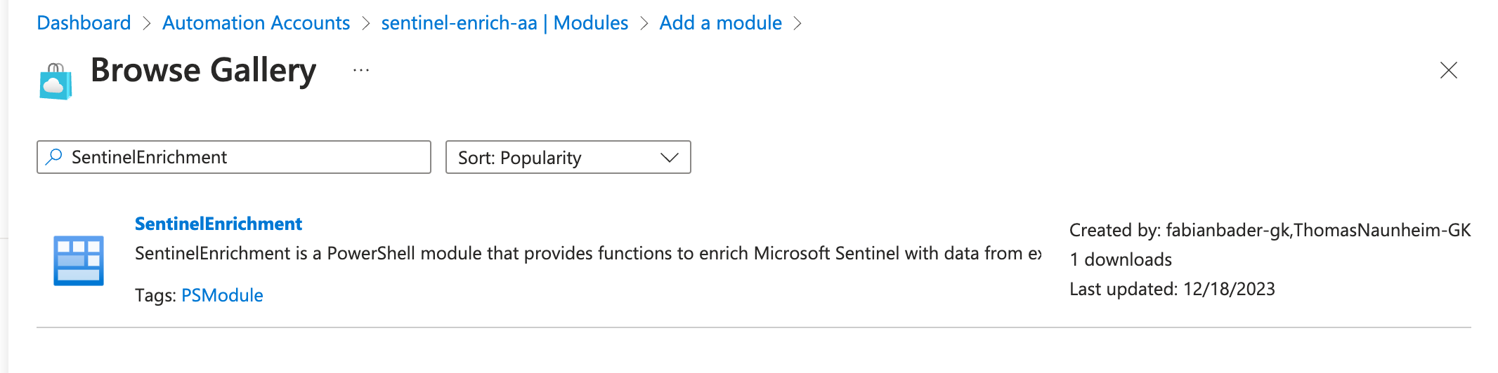
Task: Open the ellipsis more options menu
Action: 361,70
